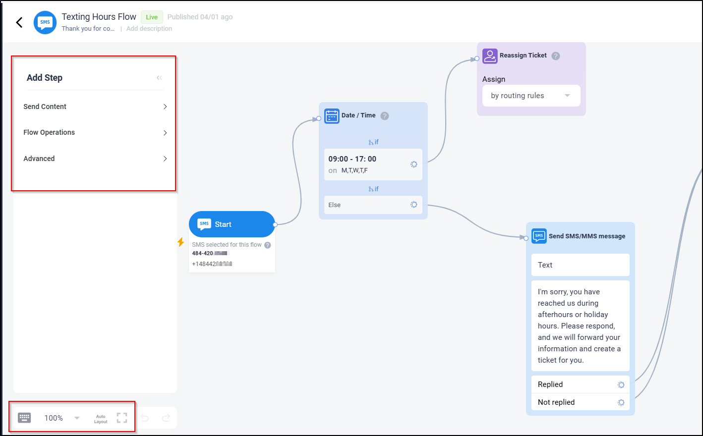Select the Not replied outcome row
Image resolution: width=703 pixels, height=436 pixels.
(x=581, y=402)
